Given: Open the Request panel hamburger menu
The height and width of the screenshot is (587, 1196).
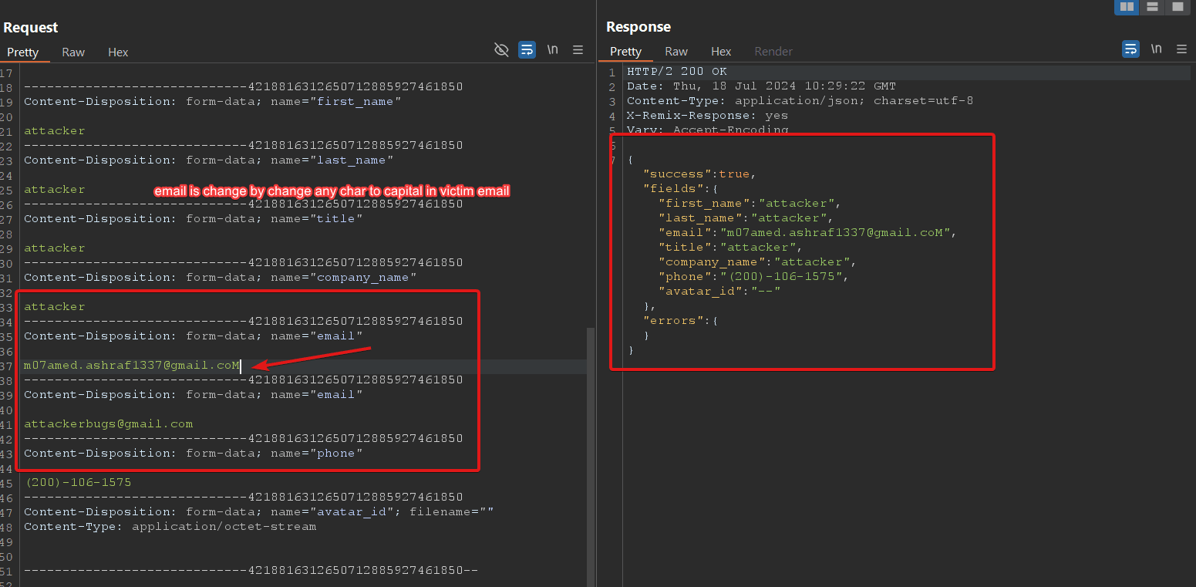Looking at the screenshot, I should [x=578, y=50].
